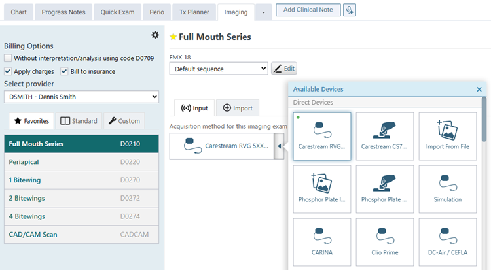Open the Default sequence dropdown
The height and width of the screenshot is (270, 491).
218,69
